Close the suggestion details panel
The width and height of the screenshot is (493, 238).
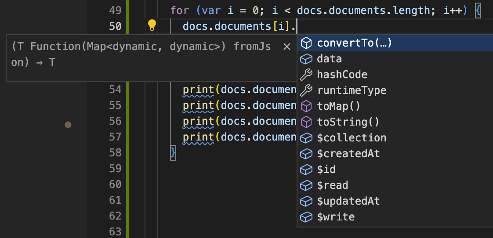click(x=287, y=47)
